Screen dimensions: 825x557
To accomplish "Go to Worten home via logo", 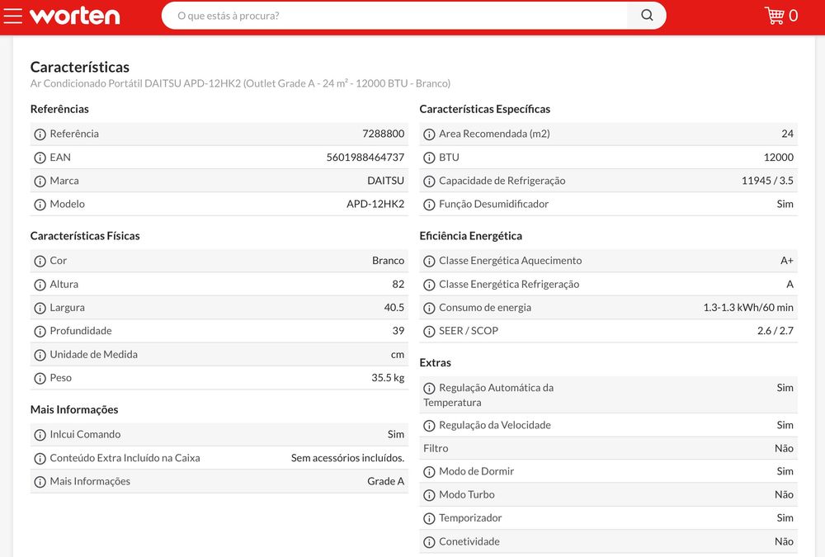I will [75, 16].
